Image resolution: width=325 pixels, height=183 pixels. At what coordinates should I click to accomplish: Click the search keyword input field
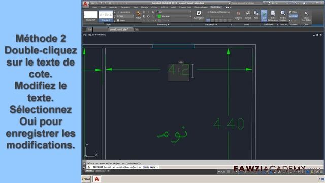246,3
